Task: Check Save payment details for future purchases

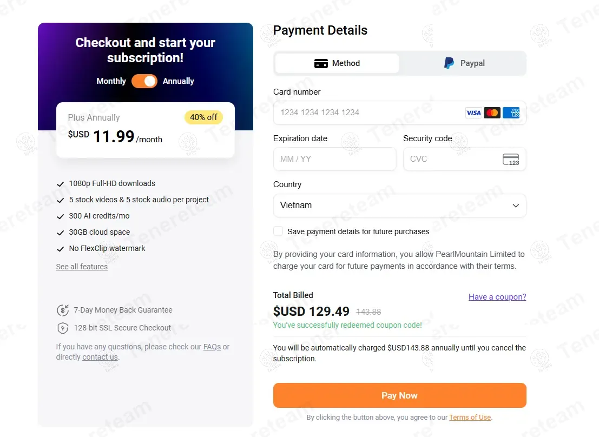Action: pos(278,231)
